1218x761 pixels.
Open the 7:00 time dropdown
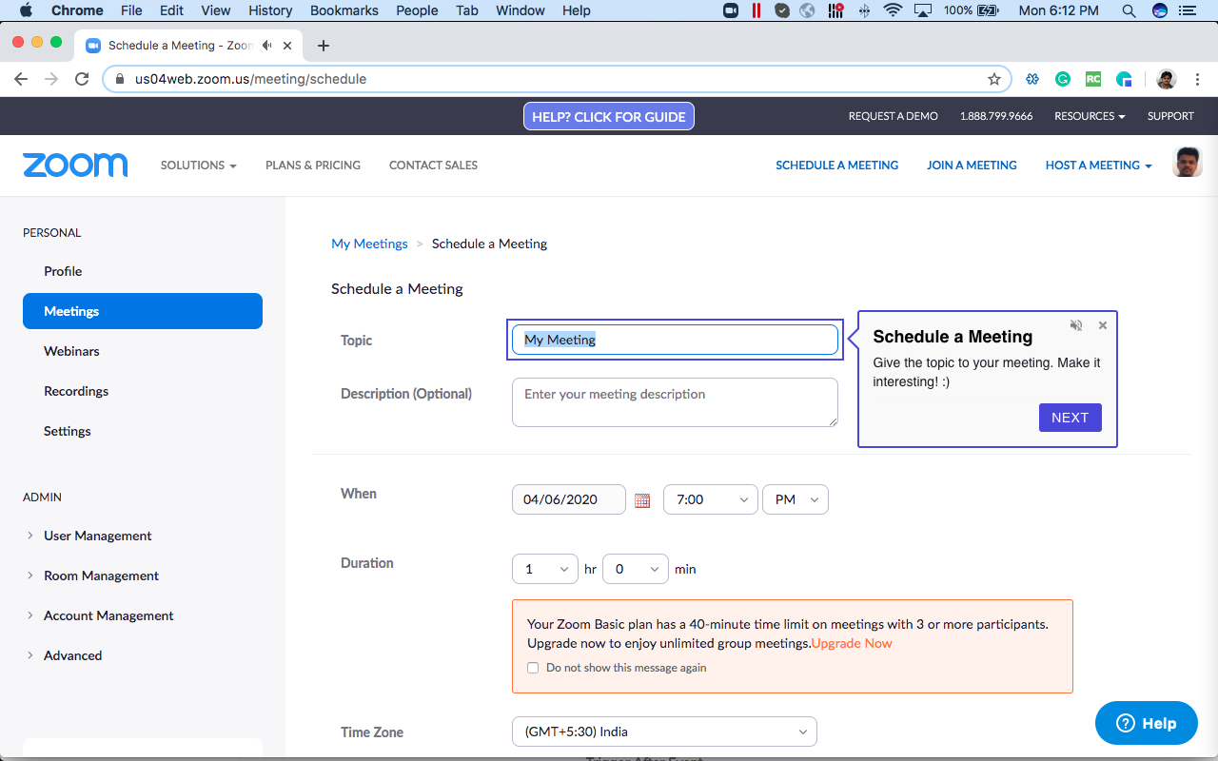[x=710, y=499]
